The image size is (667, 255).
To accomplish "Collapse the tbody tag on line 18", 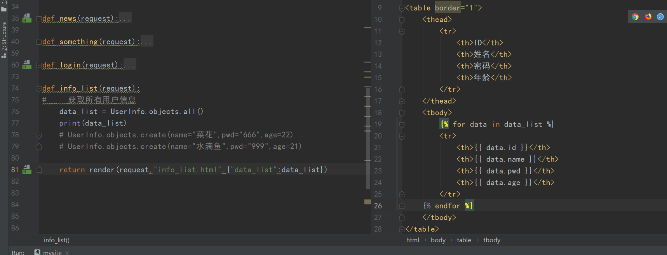I will [x=402, y=113].
